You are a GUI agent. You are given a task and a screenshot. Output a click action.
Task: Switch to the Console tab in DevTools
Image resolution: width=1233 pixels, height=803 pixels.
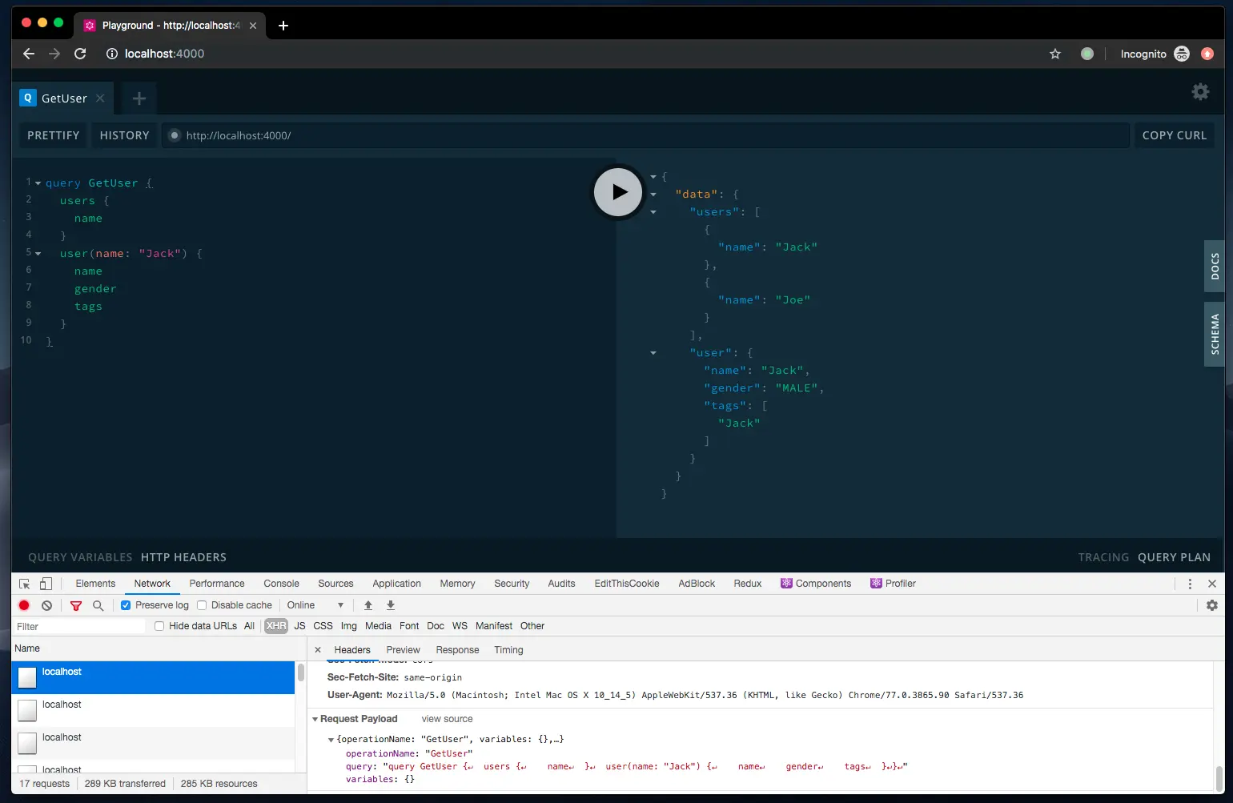point(281,584)
